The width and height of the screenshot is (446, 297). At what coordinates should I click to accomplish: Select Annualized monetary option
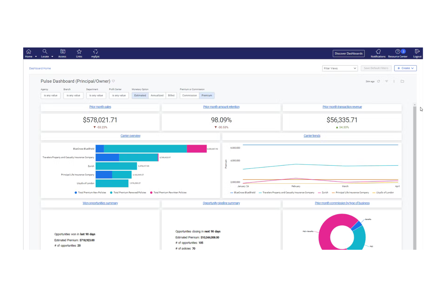point(157,95)
